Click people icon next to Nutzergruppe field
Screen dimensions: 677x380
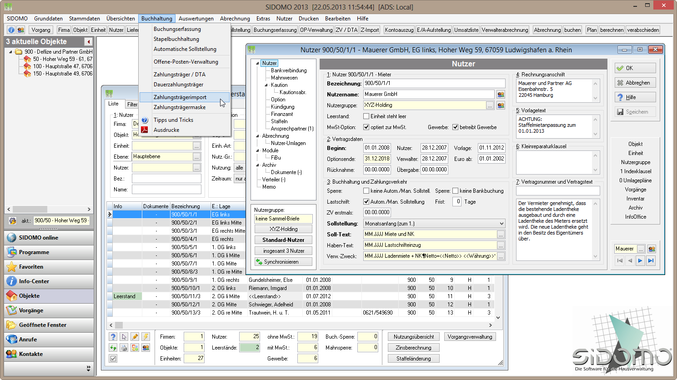501,105
